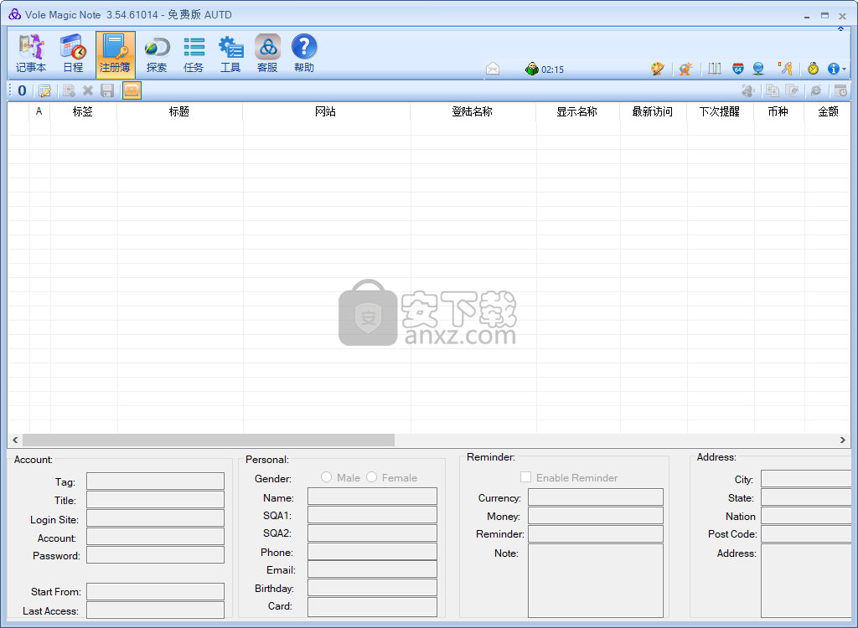Screen dimensions: 858x628
Task: Click the 币种 column header
Action: point(778,111)
